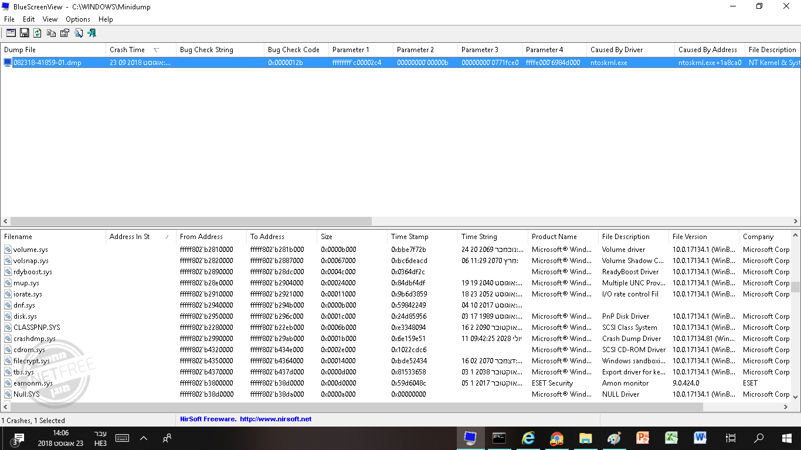This screenshot has height=450, width=801.
Task: Sort crashes by Dump File column header
Action: pyautogui.click(x=53, y=50)
